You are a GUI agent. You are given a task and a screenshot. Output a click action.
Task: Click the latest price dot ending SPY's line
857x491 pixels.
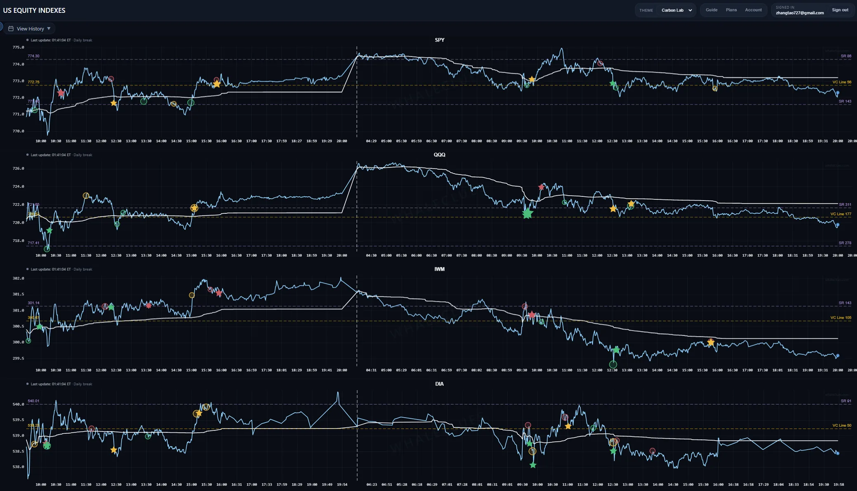(x=838, y=93)
